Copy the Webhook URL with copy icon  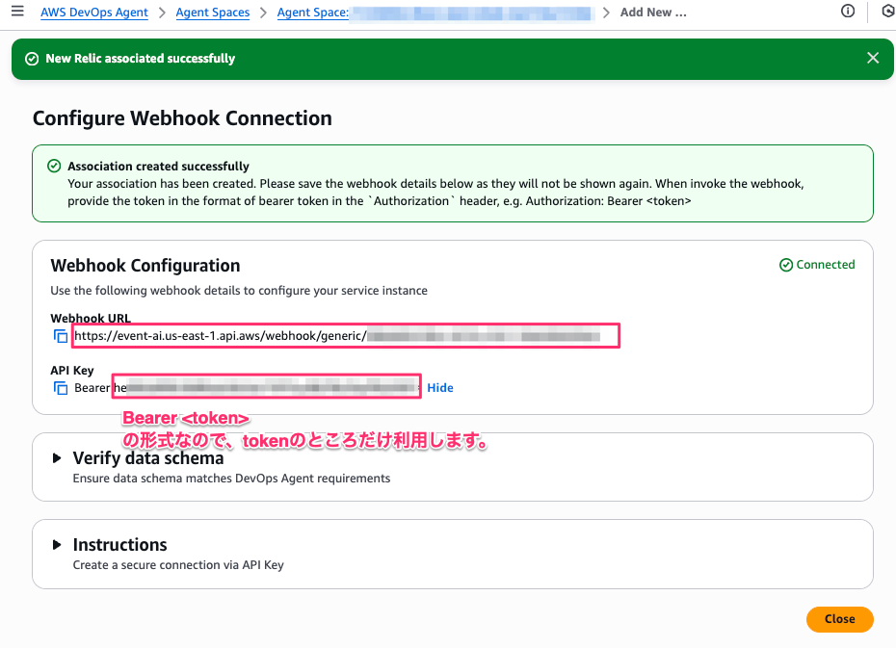pos(61,336)
